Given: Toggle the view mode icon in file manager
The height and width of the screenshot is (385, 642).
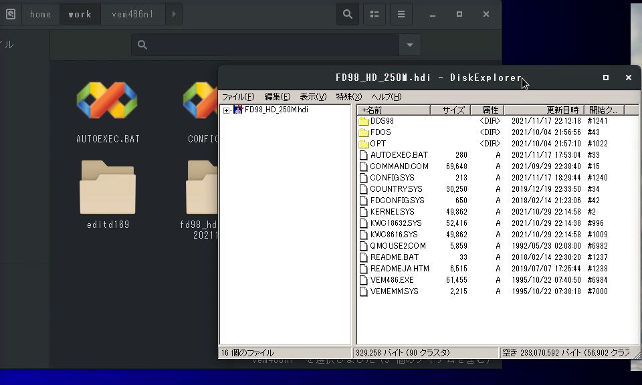Looking at the screenshot, I should [x=374, y=14].
